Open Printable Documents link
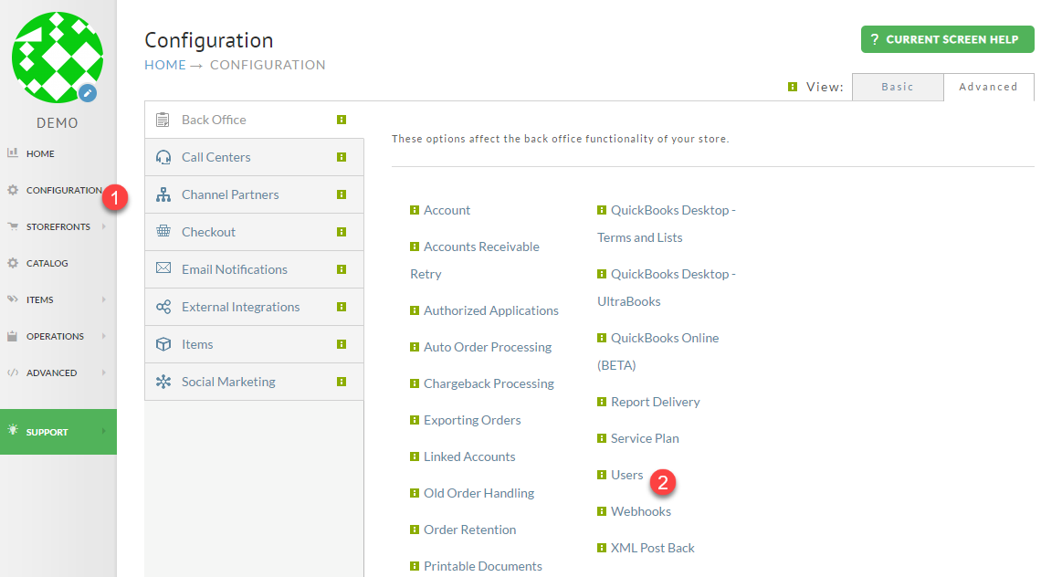The height and width of the screenshot is (577, 1041). [483, 566]
